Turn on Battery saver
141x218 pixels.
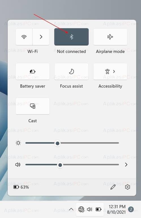coord(33,72)
